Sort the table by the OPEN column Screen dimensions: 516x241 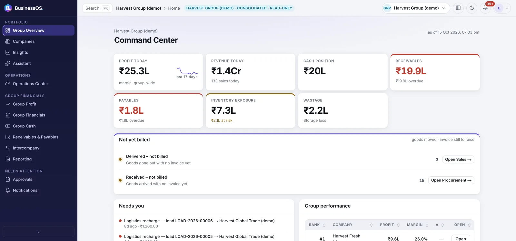462,225
